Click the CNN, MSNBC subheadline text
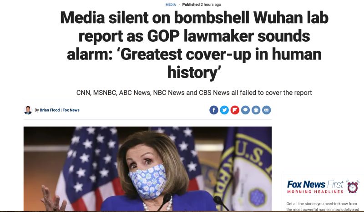This screenshot has width=364, height=212. 194,93
